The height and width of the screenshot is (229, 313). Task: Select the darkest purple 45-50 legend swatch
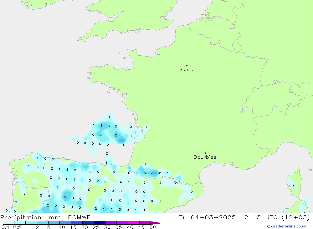(x=145, y=223)
